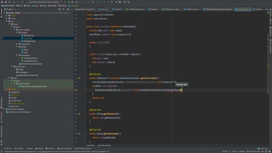Viewport: 272px width, 153px height.
Task: Run with Coverage icon in toolbar
Action: (72, 2)
